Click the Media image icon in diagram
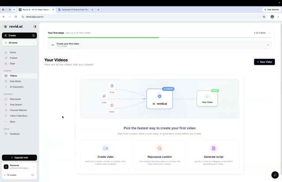Viewport: 282px width, 182px height. [x=112, y=106]
